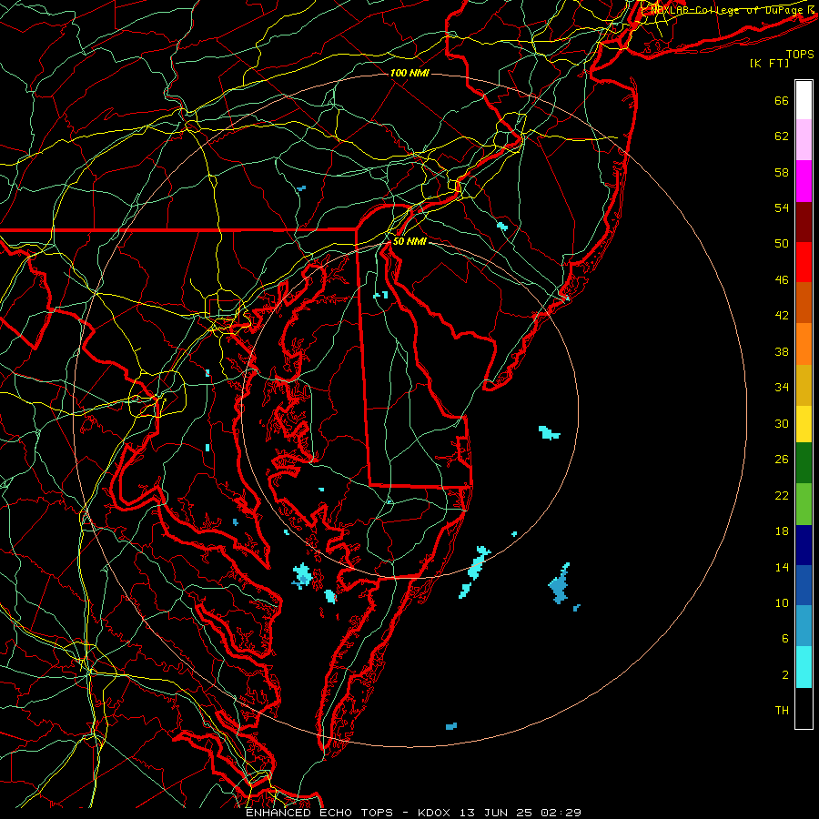Click the TOPS legend heading
The height and width of the screenshot is (819, 819).
click(800, 55)
